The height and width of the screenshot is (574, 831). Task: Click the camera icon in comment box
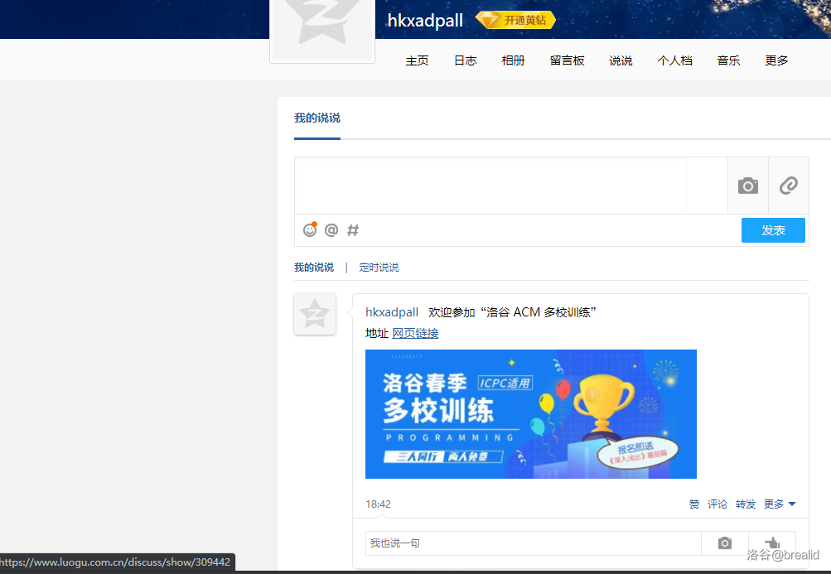point(725,543)
